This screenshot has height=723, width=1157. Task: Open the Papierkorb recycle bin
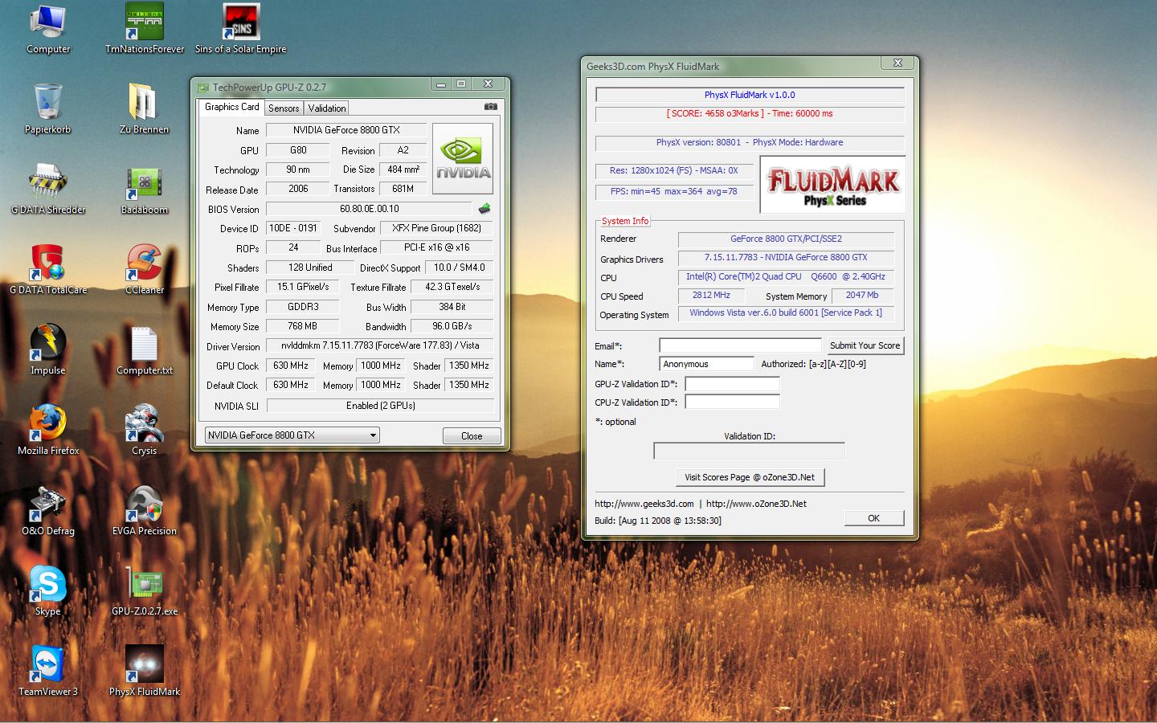(x=48, y=109)
